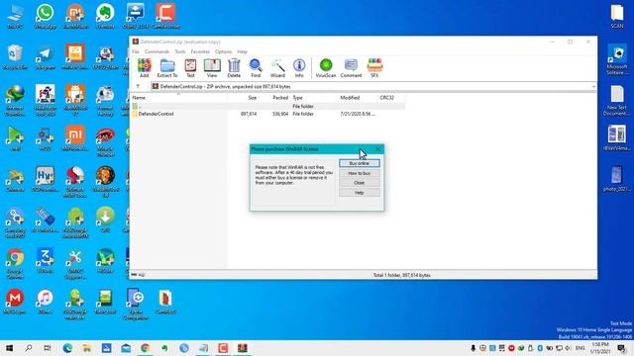Sort by CRC32 column header
634x356 pixels.
coord(391,98)
